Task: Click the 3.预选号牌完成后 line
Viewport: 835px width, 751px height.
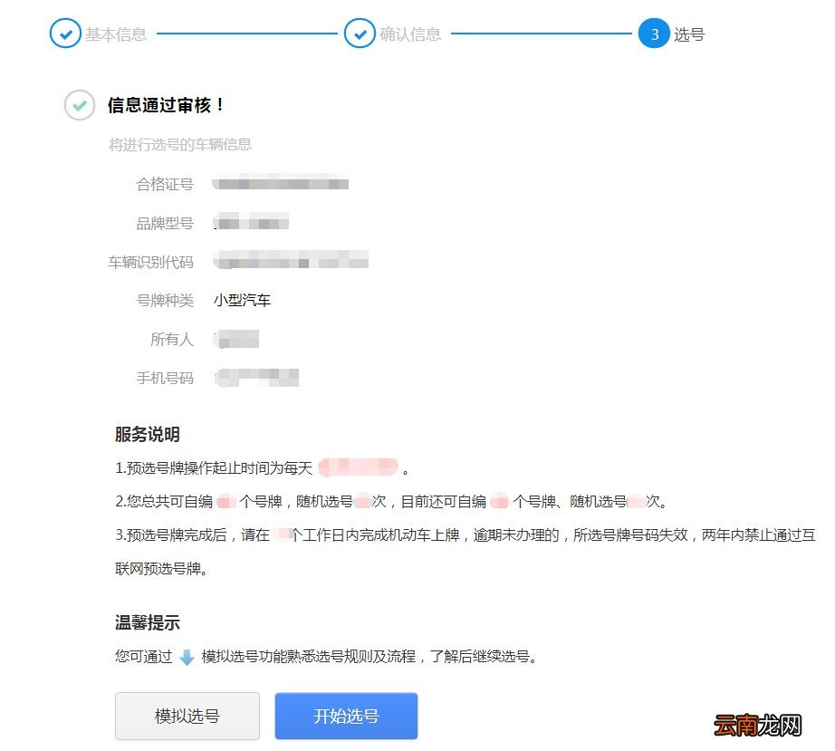Action: pyautogui.click(x=465, y=535)
